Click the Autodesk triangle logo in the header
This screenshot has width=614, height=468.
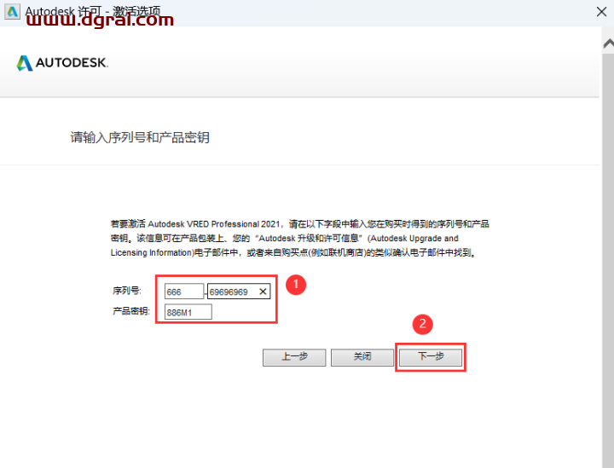pos(24,63)
